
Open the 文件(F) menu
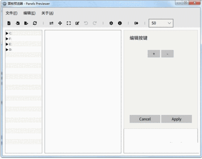(x=11, y=13)
